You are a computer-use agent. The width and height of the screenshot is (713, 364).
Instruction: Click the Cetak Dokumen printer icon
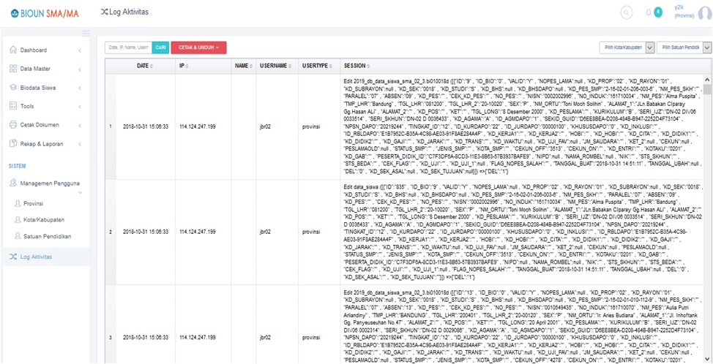[13, 124]
